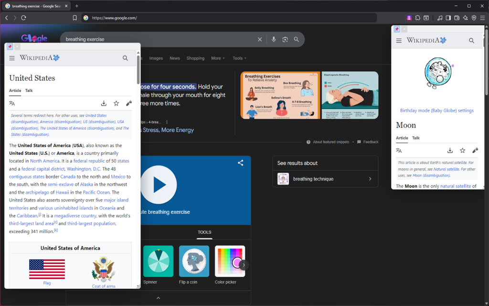Click the search magnifier in the Moon popup

coord(471,41)
